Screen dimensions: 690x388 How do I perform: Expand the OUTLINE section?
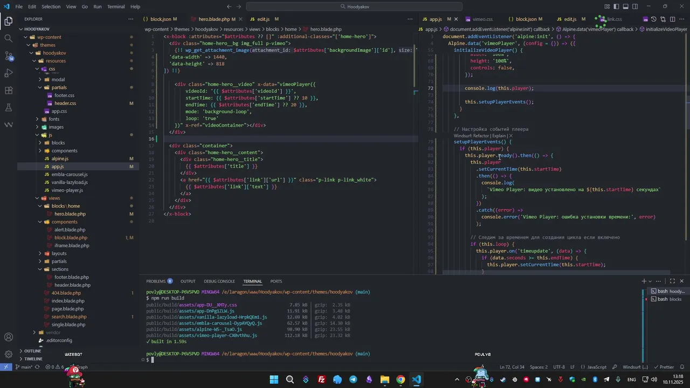(x=32, y=351)
